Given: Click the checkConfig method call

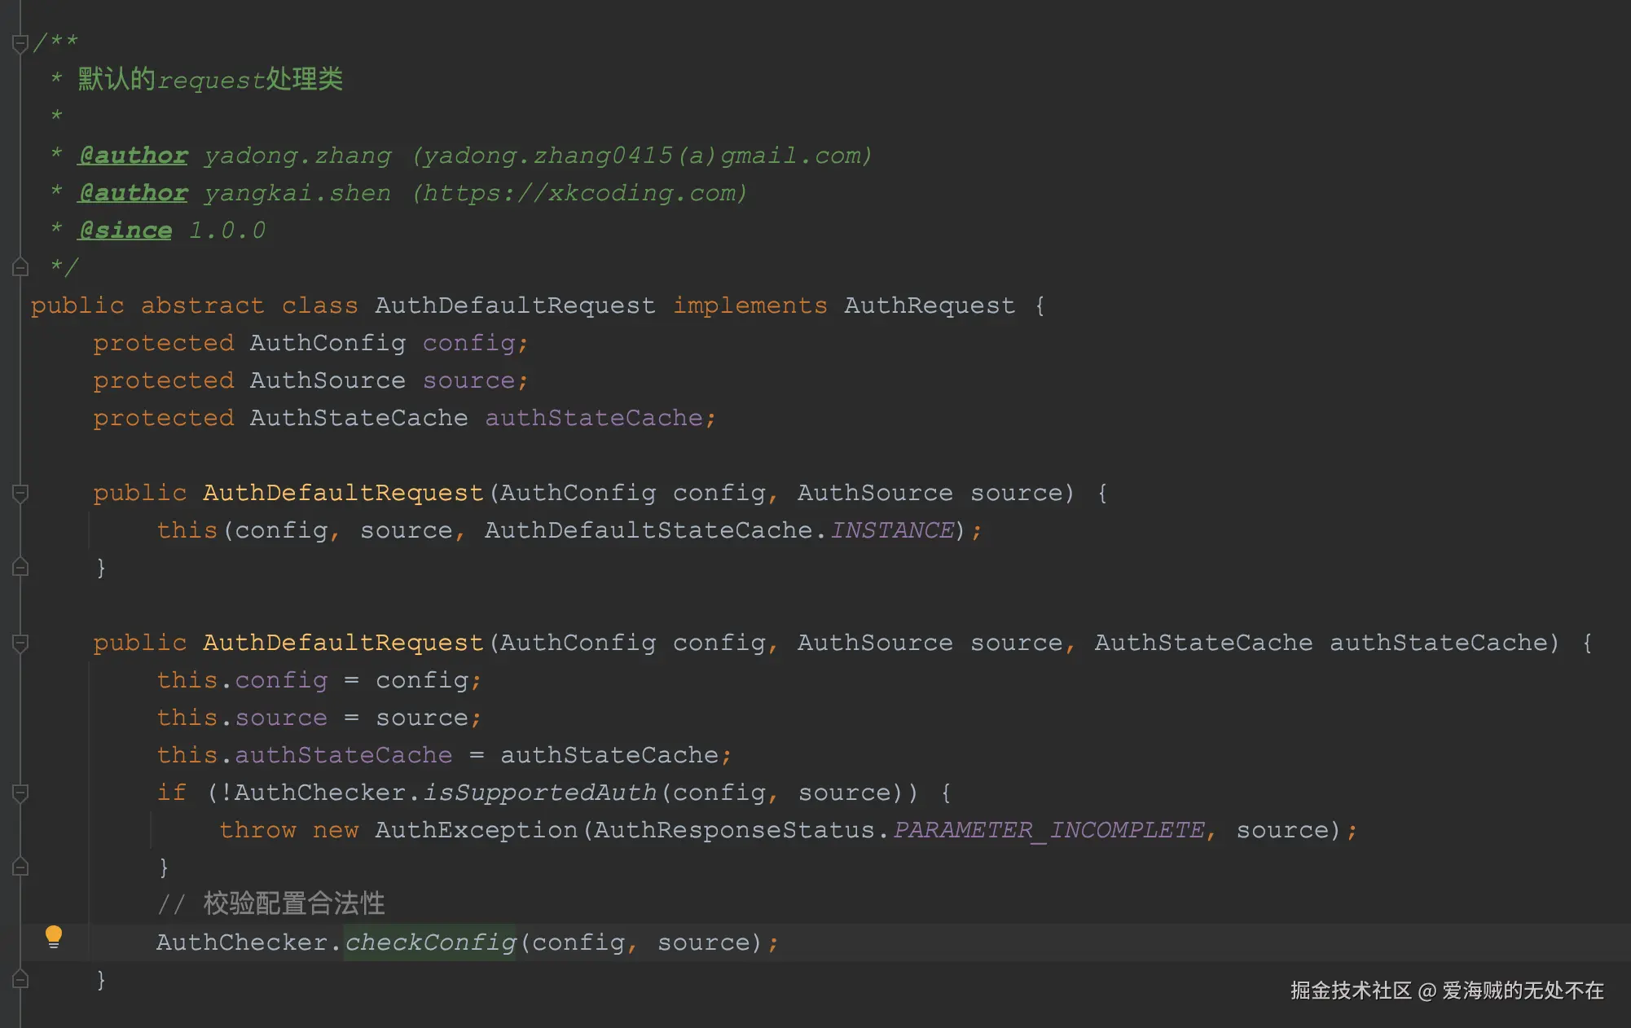Looking at the screenshot, I should tap(430, 942).
